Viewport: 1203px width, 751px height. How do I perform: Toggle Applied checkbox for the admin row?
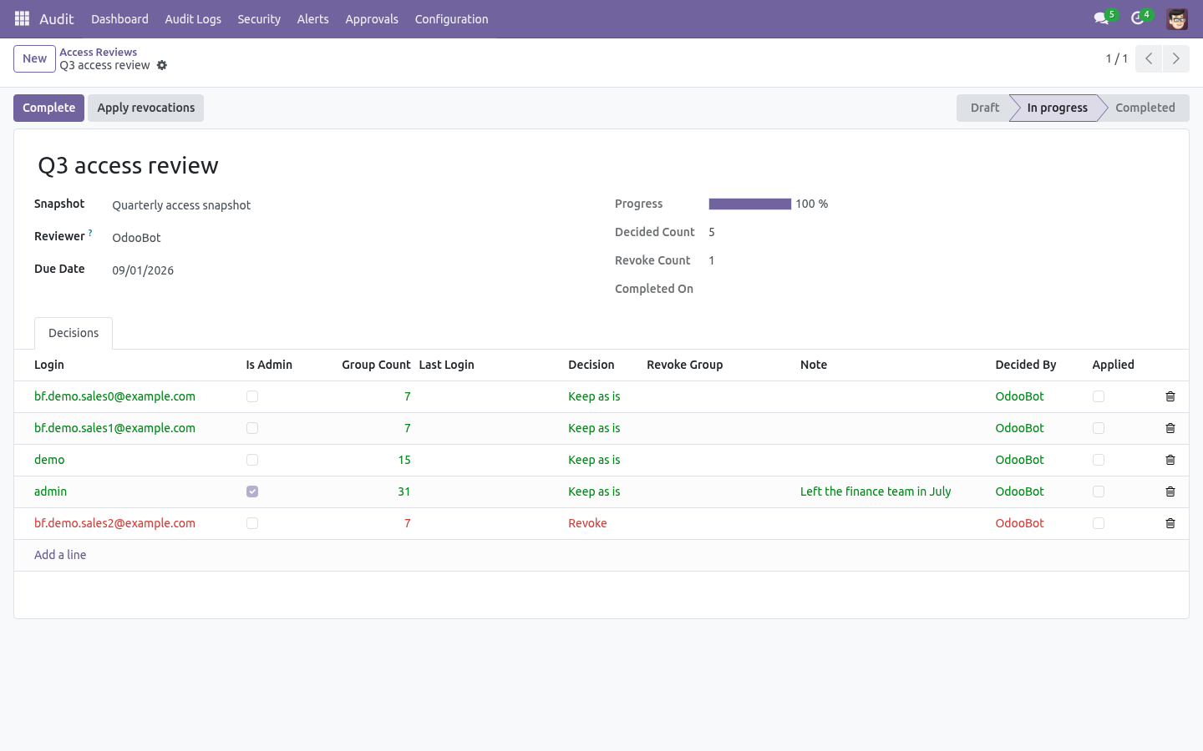[1099, 491]
